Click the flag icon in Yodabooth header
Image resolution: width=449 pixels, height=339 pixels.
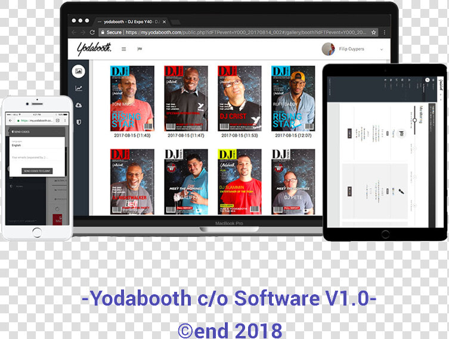tap(140, 49)
